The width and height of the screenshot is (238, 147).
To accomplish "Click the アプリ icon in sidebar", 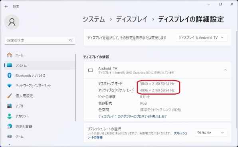I will [x=10, y=106].
